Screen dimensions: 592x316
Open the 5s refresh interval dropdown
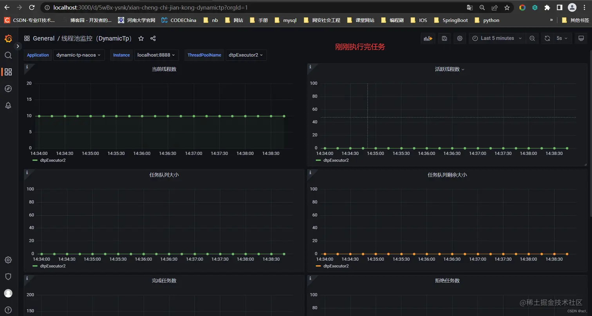coord(562,38)
